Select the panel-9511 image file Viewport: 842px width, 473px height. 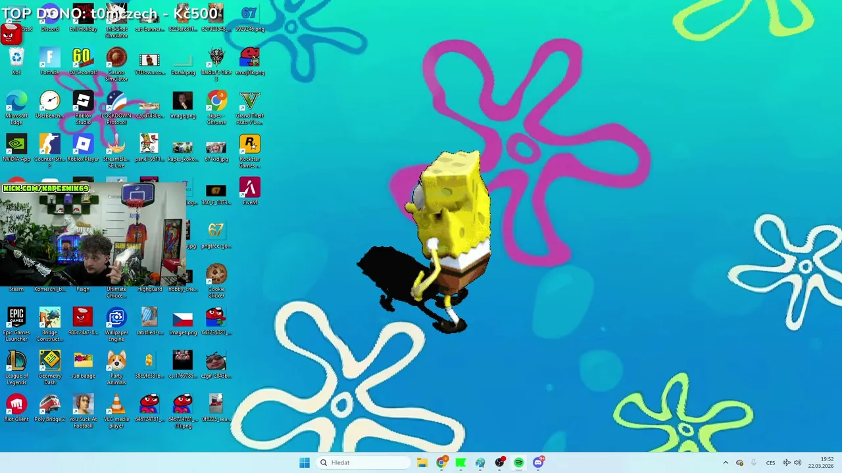[149, 147]
